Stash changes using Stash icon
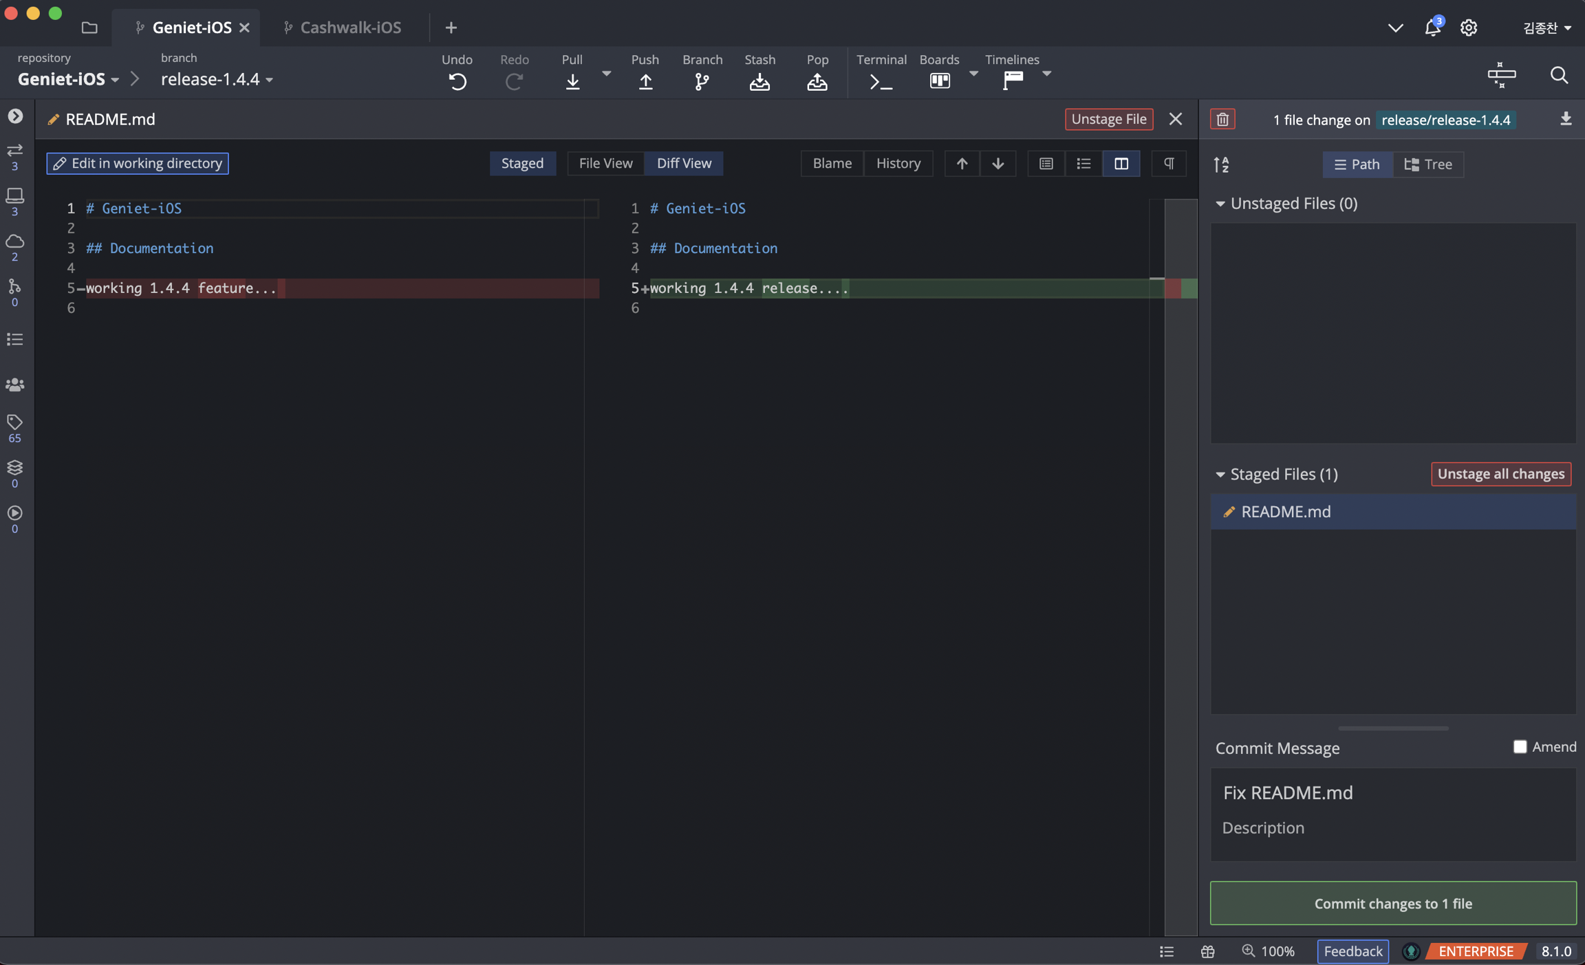The image size is (1585, 965). pos(759,81)
